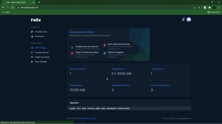The width and height of the screenshot is (222, 124).
Task: Open 0 FalixCoins in sidebar
Action: (41, 32)
